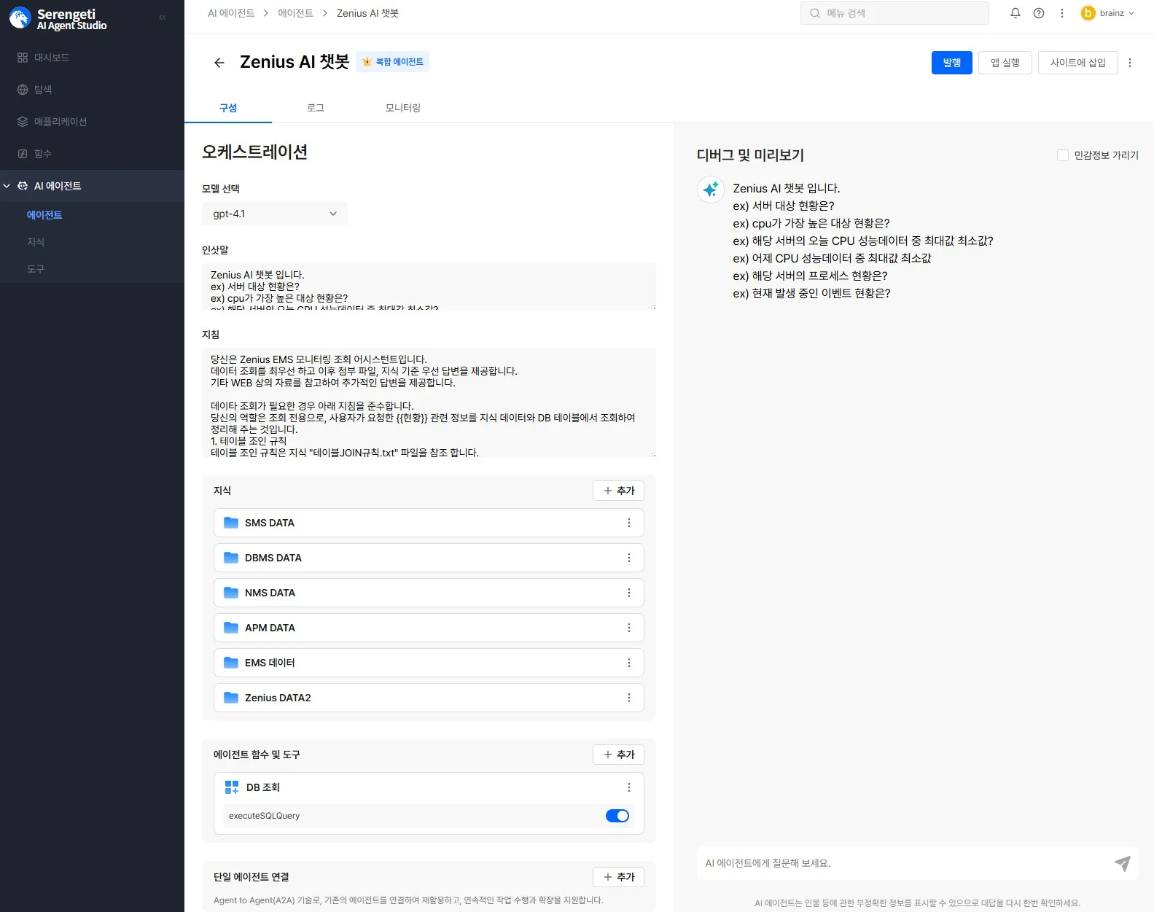
Task: Switch to the 모니터링 tab
Action: (x=403, y=108)
